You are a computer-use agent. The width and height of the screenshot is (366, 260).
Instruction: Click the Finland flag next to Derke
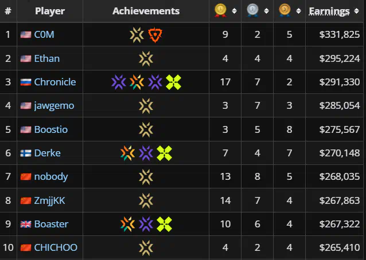26,153
